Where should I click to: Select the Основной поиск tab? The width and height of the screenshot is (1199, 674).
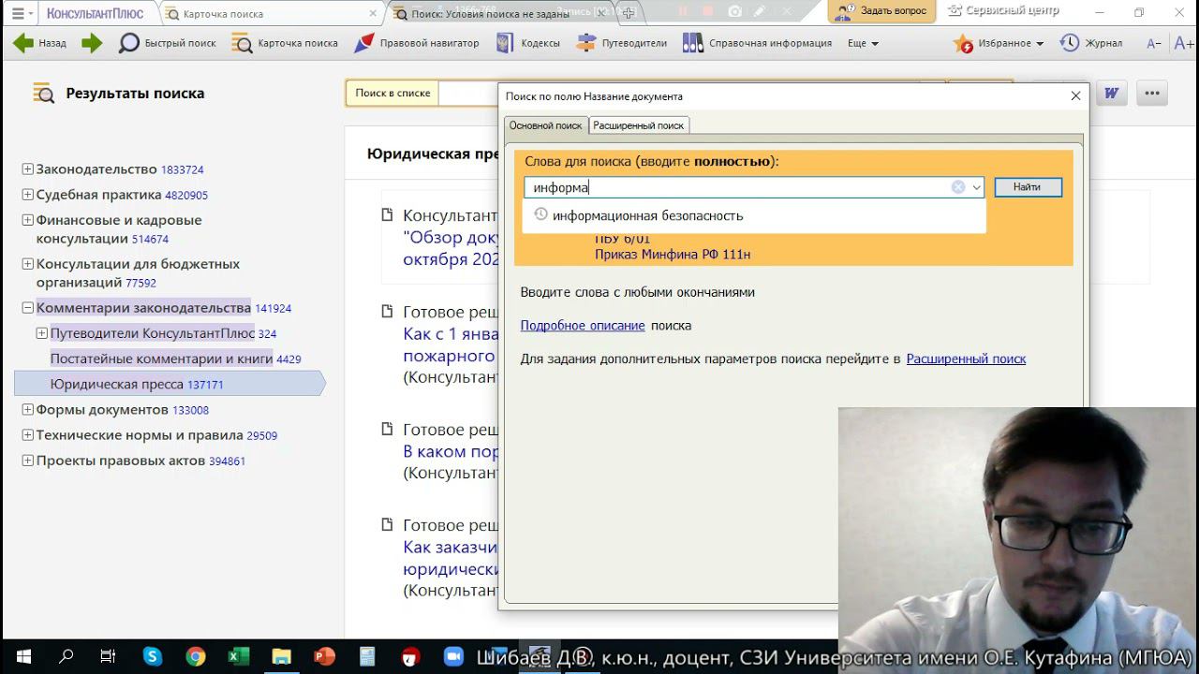545,125
